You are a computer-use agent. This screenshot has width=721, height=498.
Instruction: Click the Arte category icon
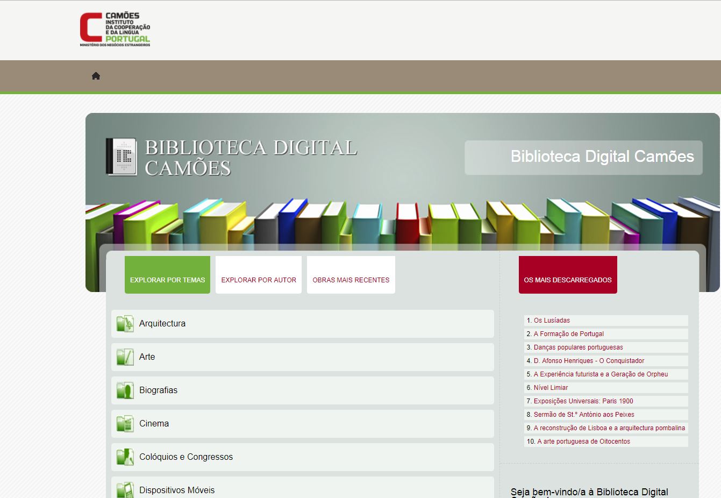click(x=125, y=357)
